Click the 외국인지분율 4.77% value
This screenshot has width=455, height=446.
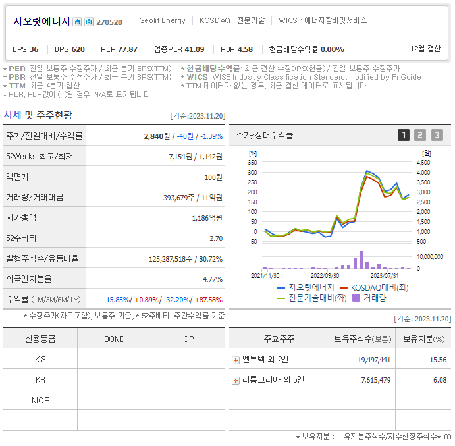[x=213, y=279]
